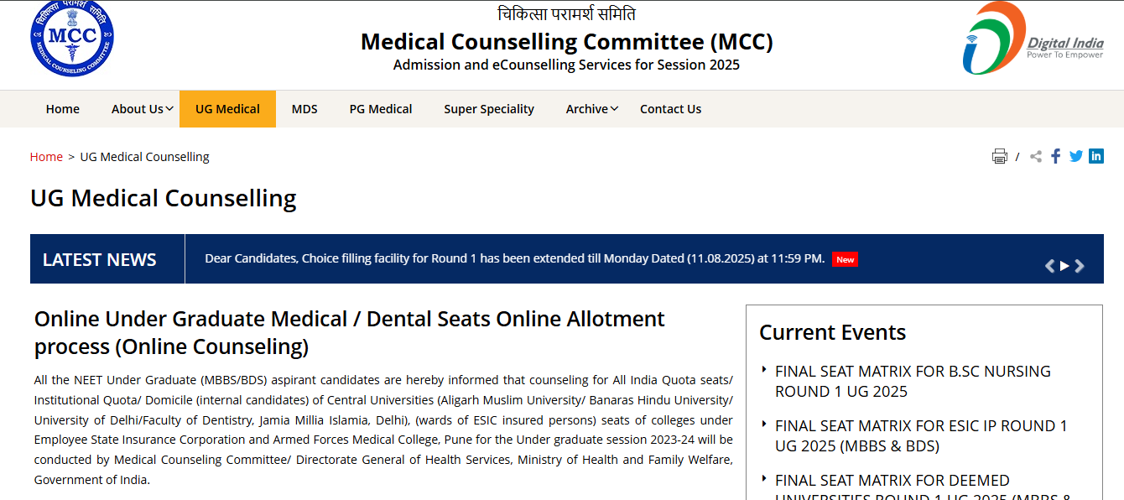The image size is (1124, 500).
Task: Click Home breadcrumb link
Action: coord(46,157)
